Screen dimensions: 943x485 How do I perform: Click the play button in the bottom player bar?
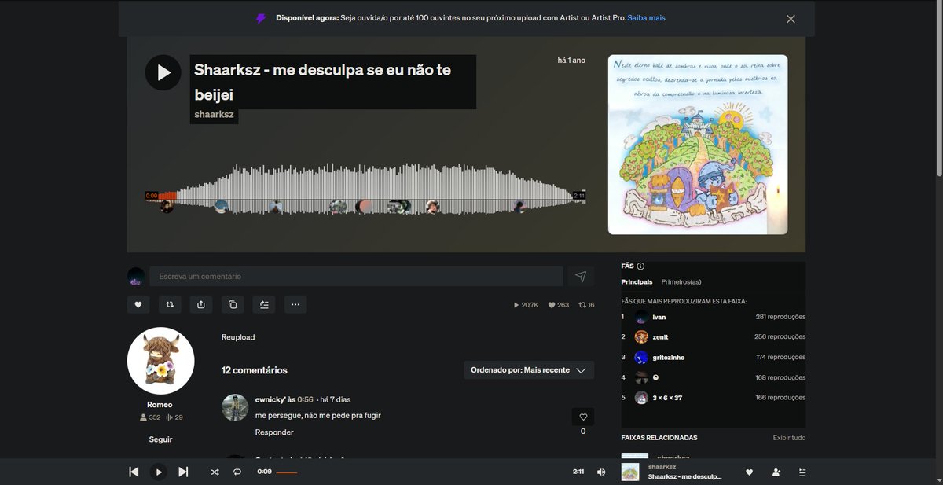159,472
